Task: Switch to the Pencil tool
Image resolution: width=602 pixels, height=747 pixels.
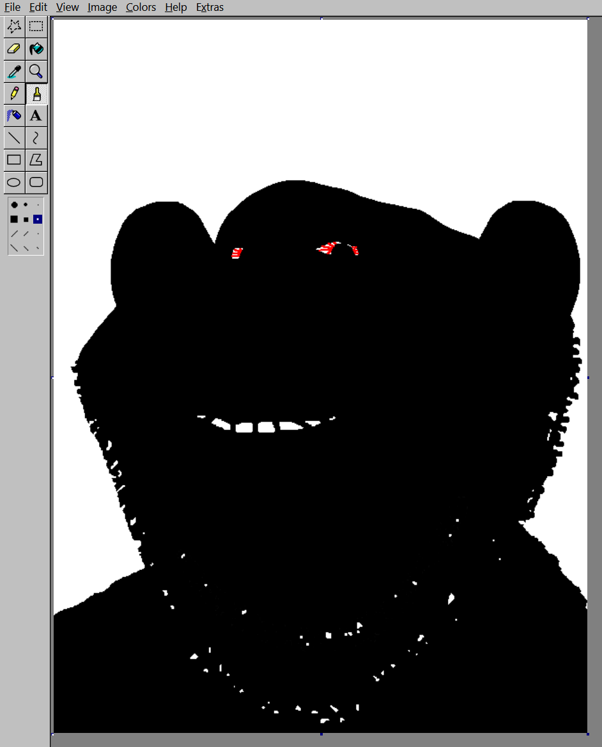Action: [14, 93]
